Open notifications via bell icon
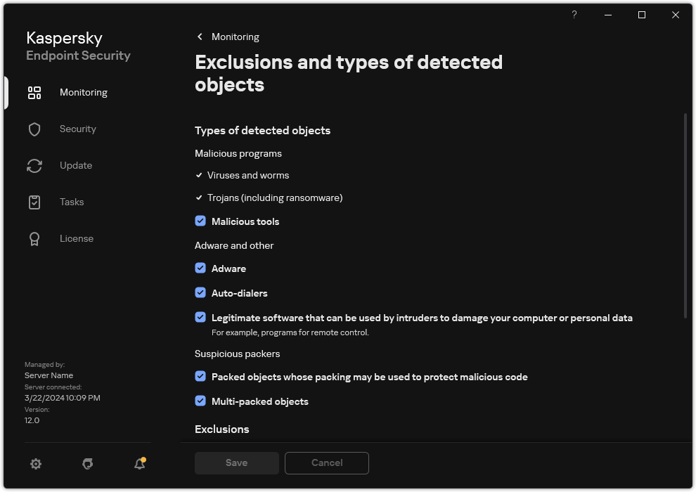The width and height of the screenshot is (696, 492). pos(138,464)
